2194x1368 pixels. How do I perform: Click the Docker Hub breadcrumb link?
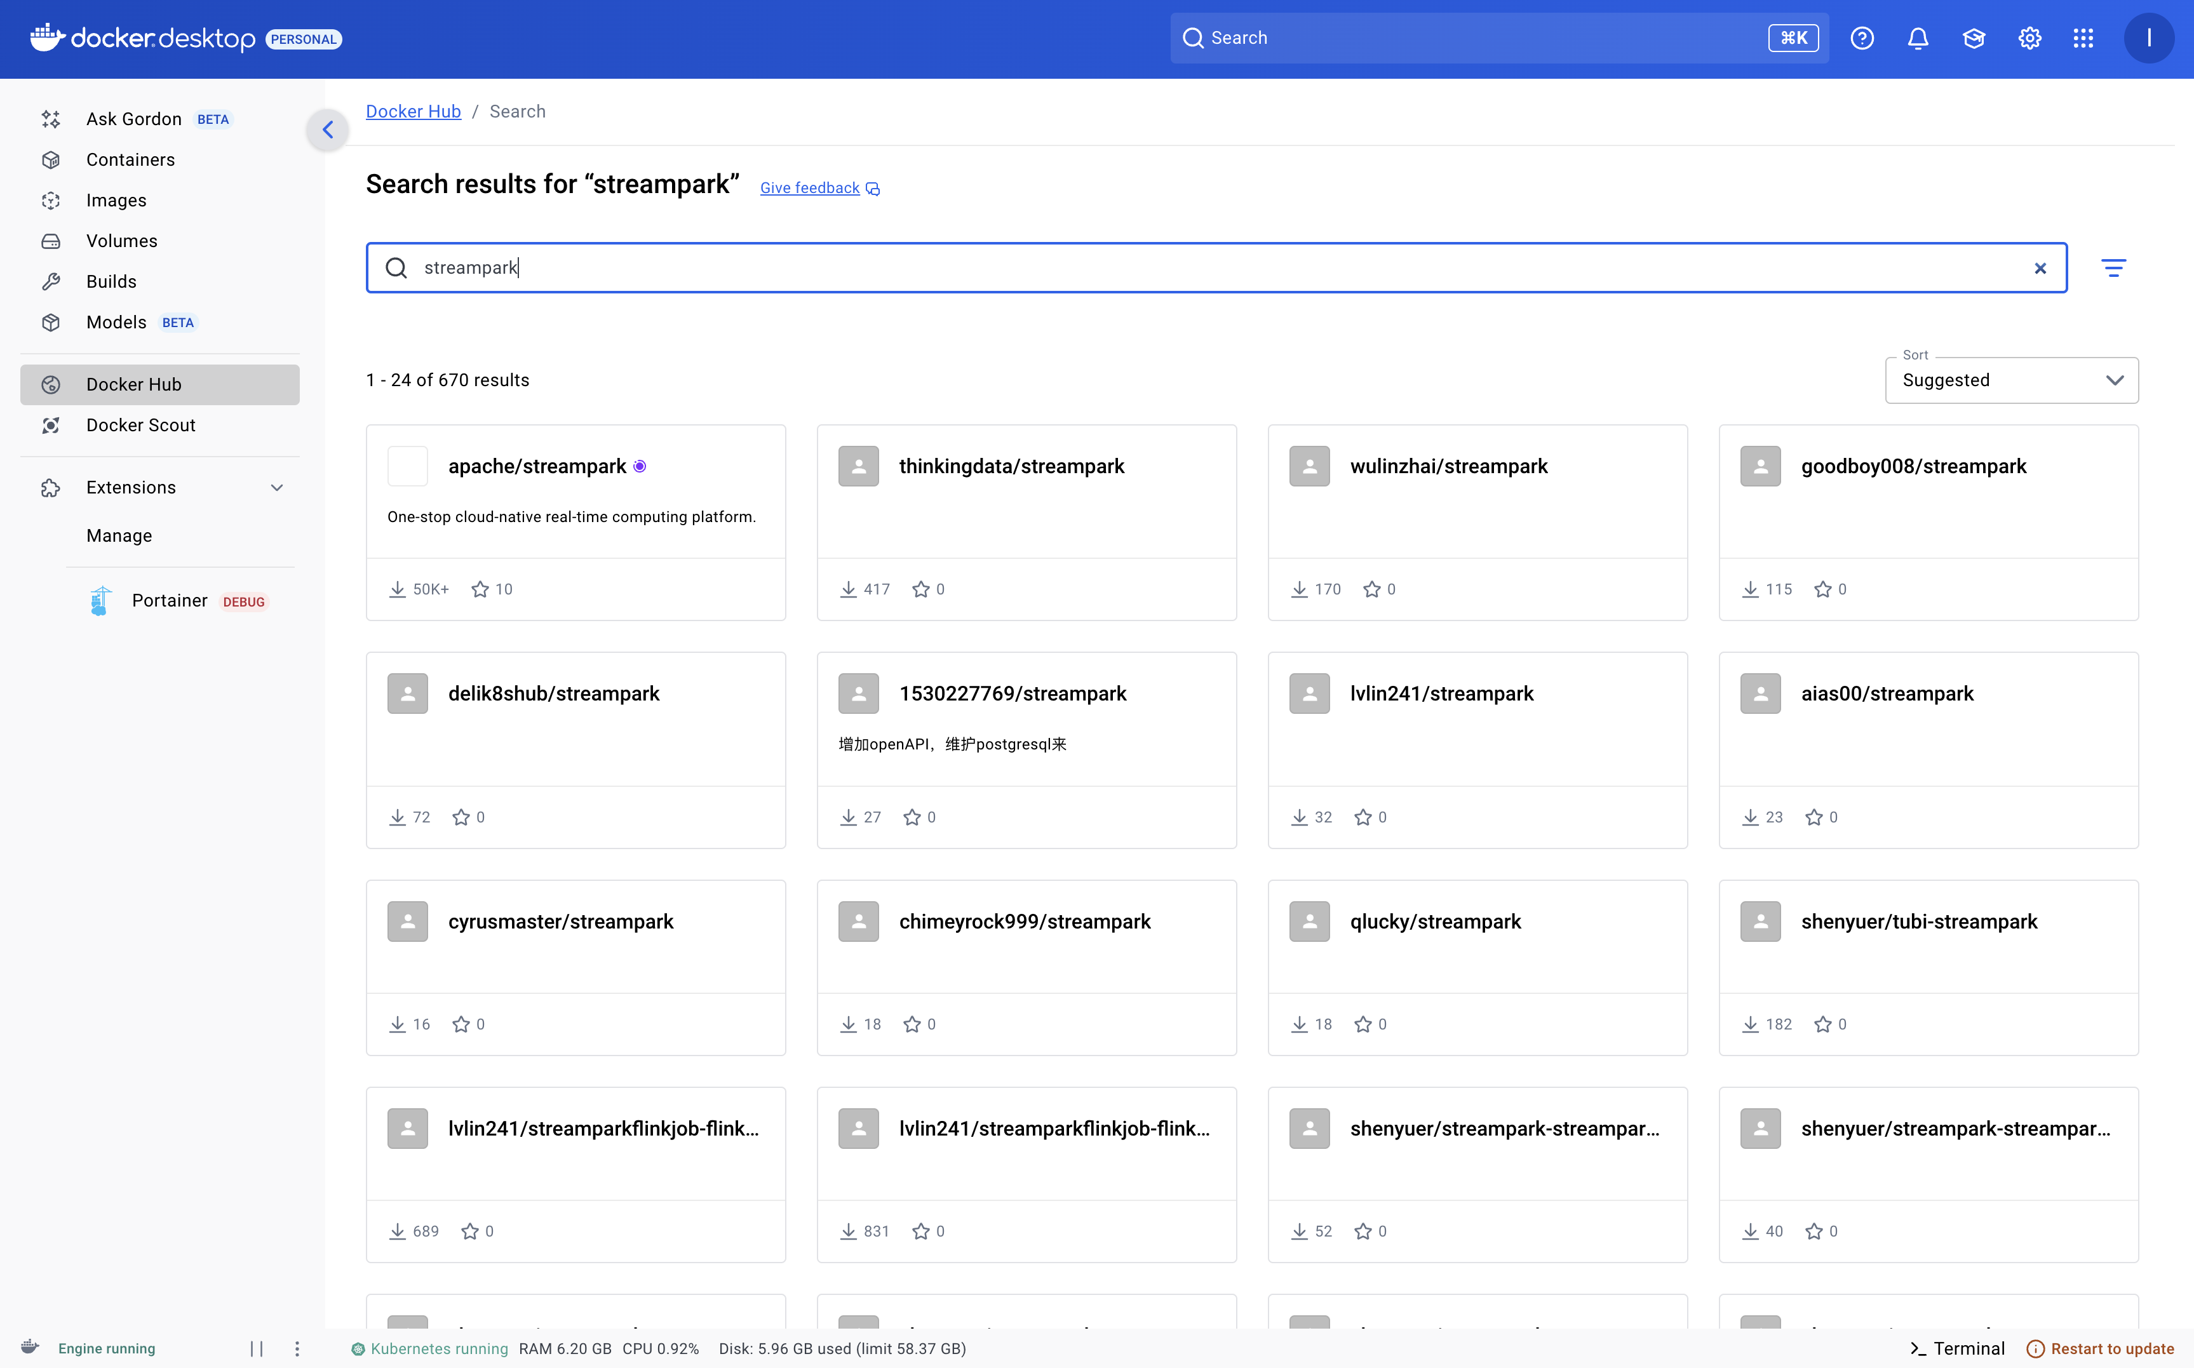click(x=414, y=111)
